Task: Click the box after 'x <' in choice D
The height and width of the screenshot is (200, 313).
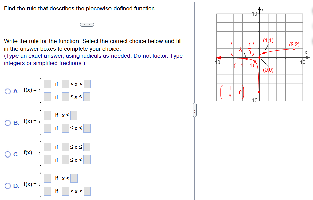Action: pos(73,178)
